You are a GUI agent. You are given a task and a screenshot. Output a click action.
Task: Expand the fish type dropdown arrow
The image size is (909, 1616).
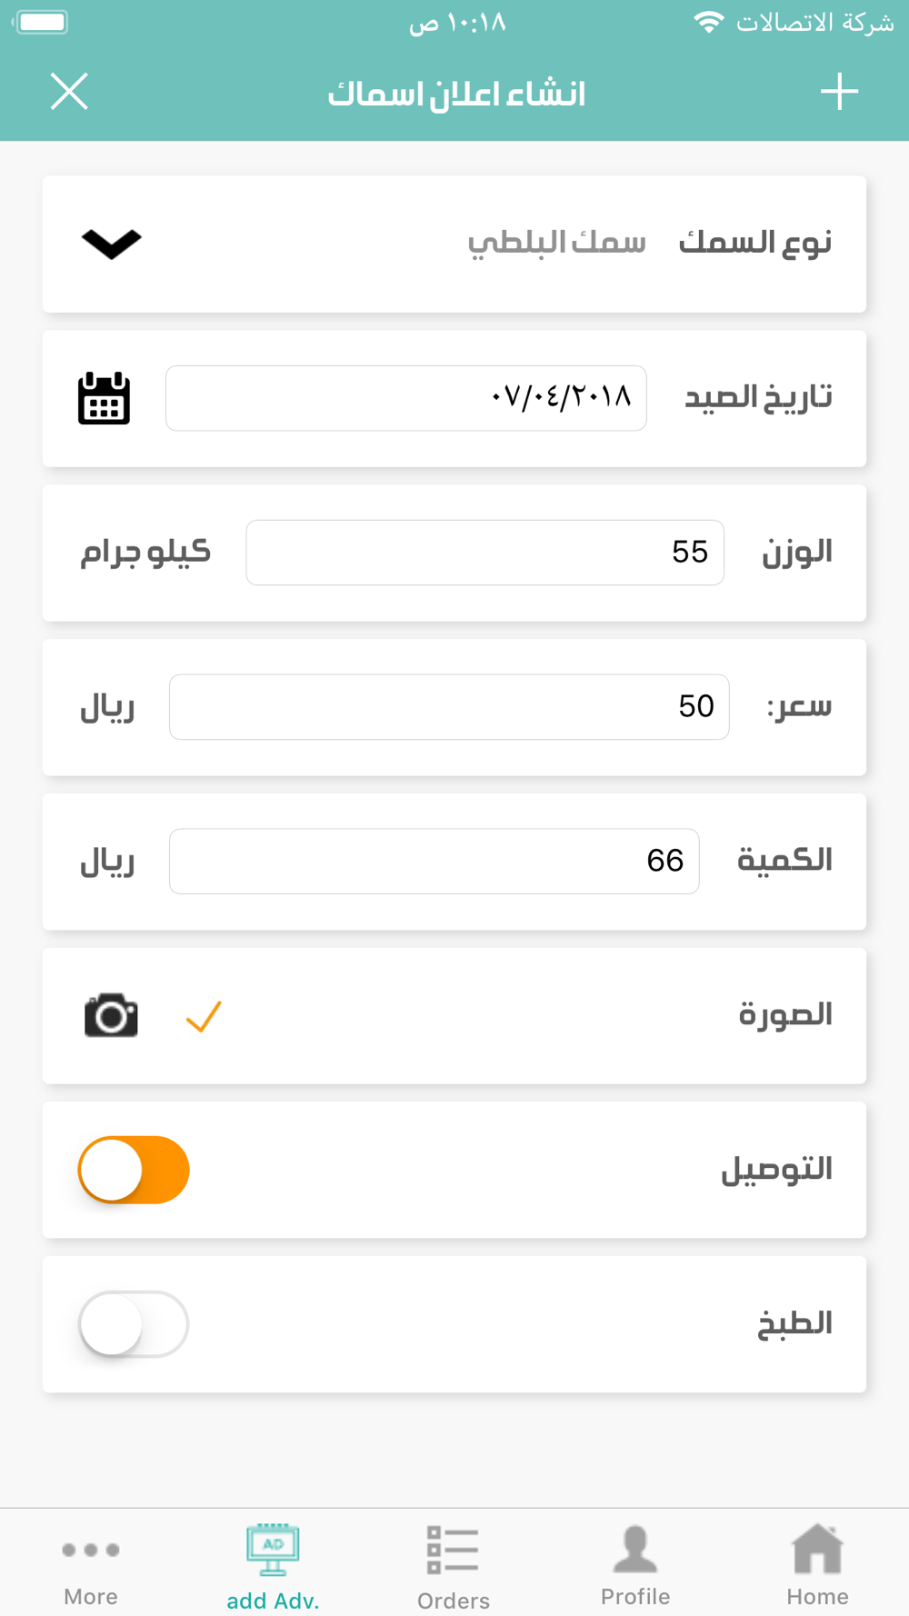pos(111,244)
